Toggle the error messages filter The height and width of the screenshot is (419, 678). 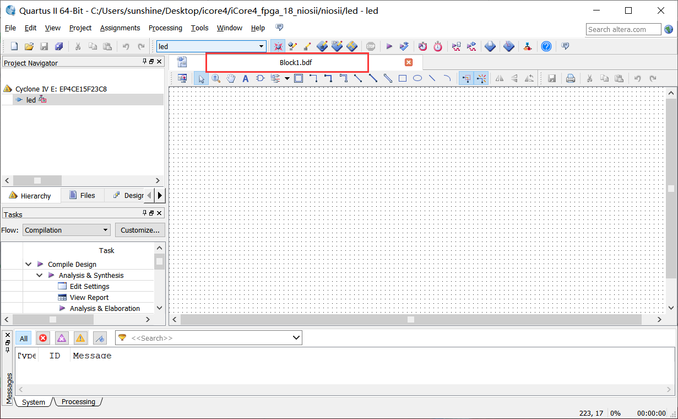pyautogui.click(x=43, y=338)
